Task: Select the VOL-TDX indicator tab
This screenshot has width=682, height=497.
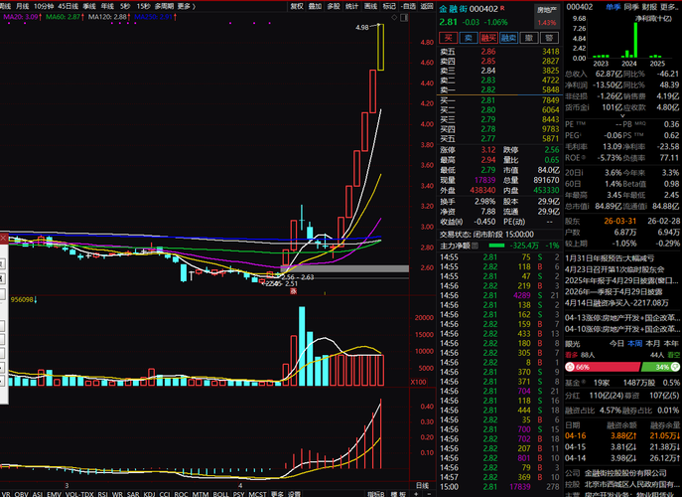Action: [x=79, y=494]
